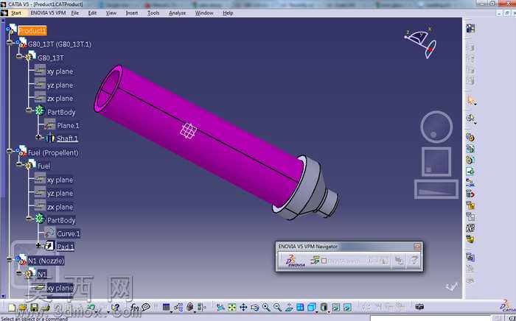This screenshot has width=516, height=321.
Task: Select Shaft.1 in the specification tree
Action: [67, 138]
